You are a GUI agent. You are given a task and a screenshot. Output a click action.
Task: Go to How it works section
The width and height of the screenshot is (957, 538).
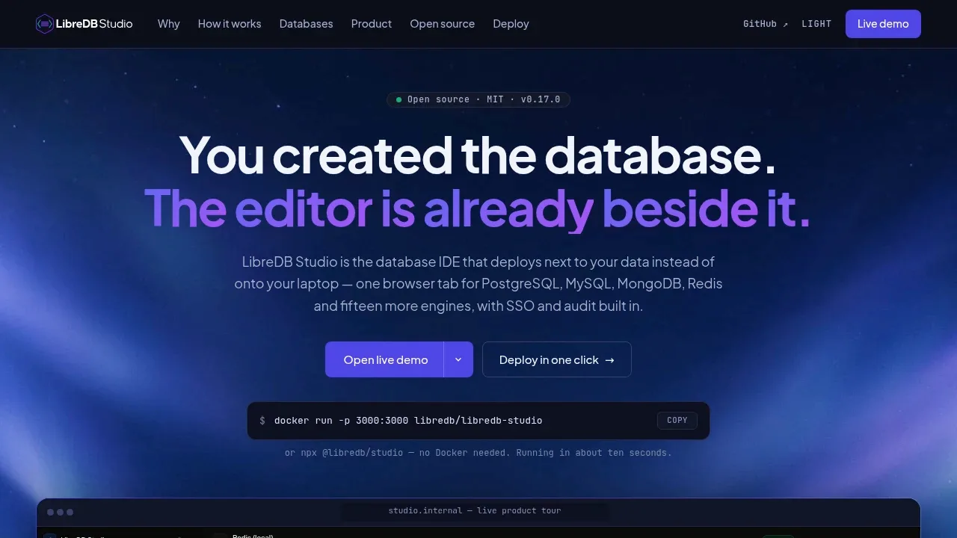(x=230, y=24)
